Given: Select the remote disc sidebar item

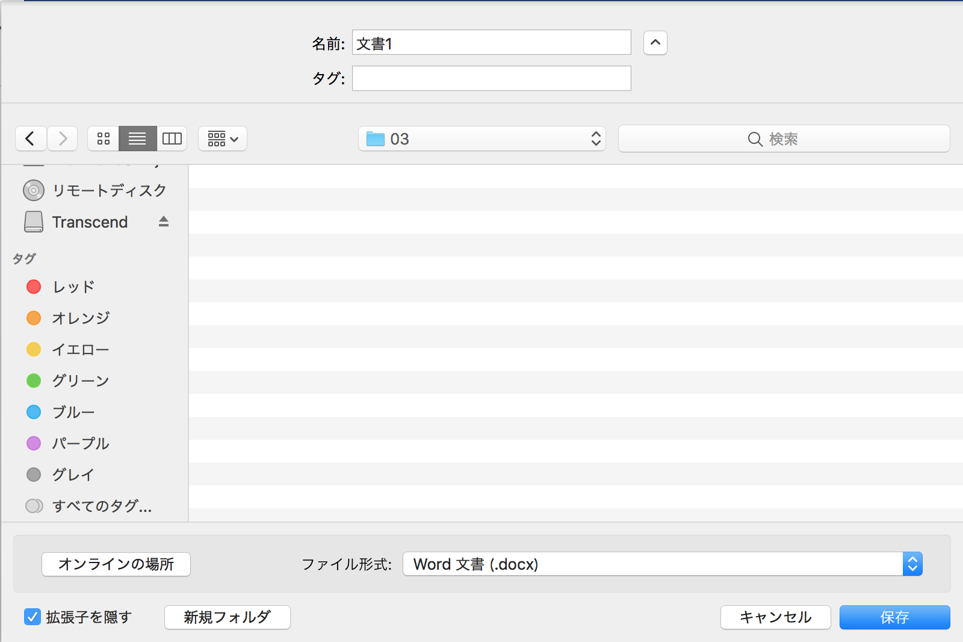Looking at the screenshot, I should pos(108,191).
